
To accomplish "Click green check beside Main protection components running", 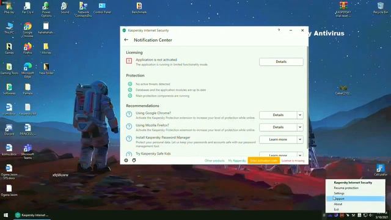I will 130,95.
